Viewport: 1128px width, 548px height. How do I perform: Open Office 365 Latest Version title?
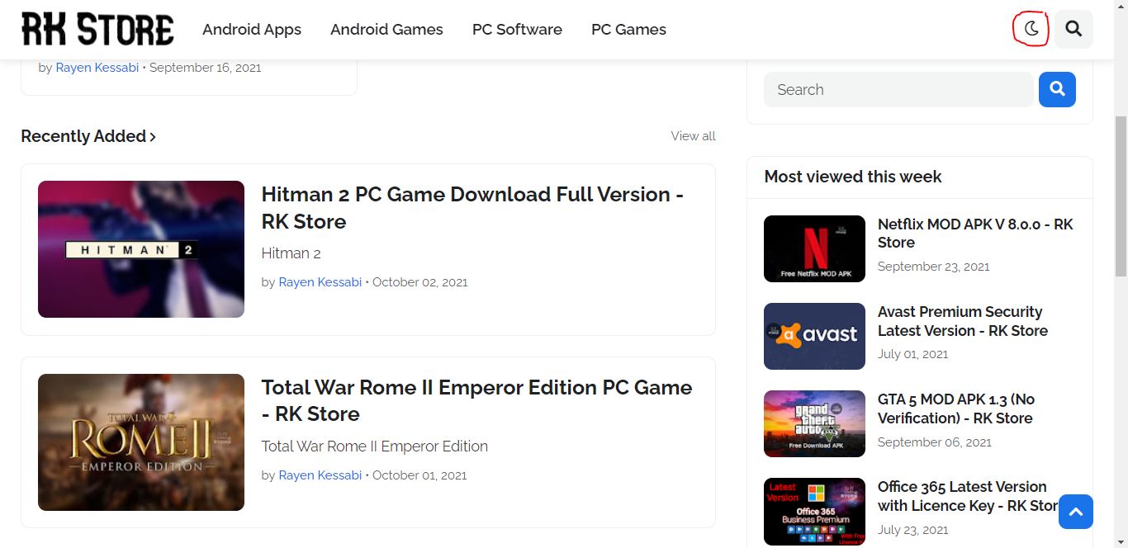(969, 496)
